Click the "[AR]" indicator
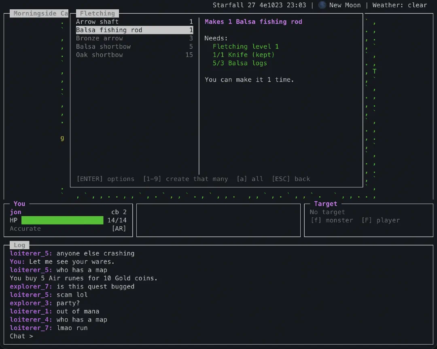The height and width of the screenshot is (349, 437). pyautogui.click(x=119, y=229)
